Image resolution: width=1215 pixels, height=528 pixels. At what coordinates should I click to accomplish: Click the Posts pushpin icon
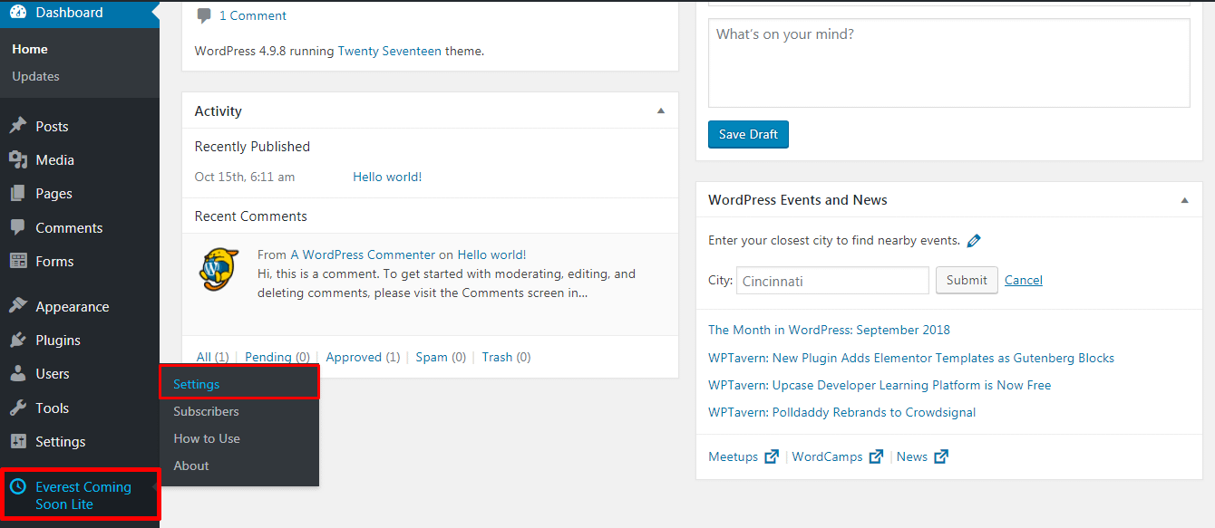(x=18, y=126)
